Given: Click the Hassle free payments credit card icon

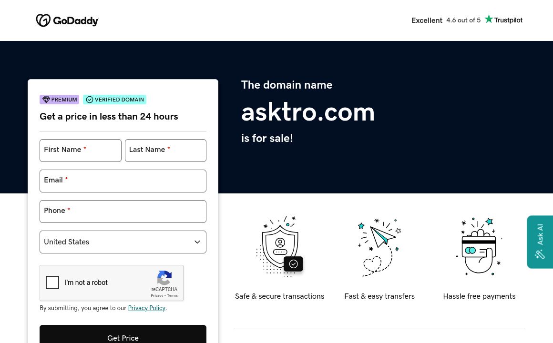Looking at the screenshot, I should [x=478, y=246].
